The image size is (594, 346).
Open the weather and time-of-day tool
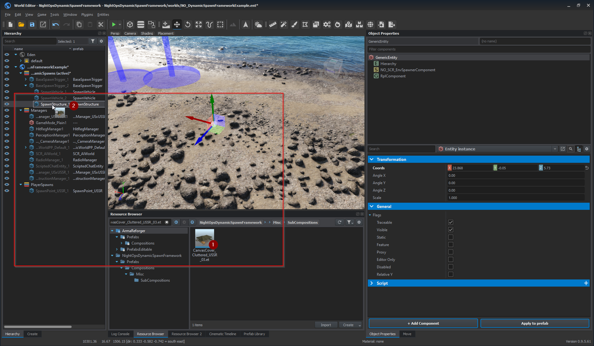258,24
